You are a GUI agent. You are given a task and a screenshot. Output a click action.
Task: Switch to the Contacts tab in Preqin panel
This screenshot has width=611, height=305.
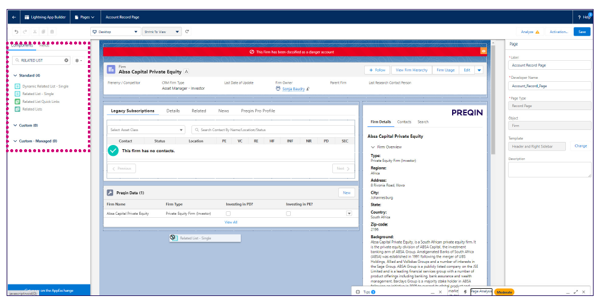[x=404, y=122]
